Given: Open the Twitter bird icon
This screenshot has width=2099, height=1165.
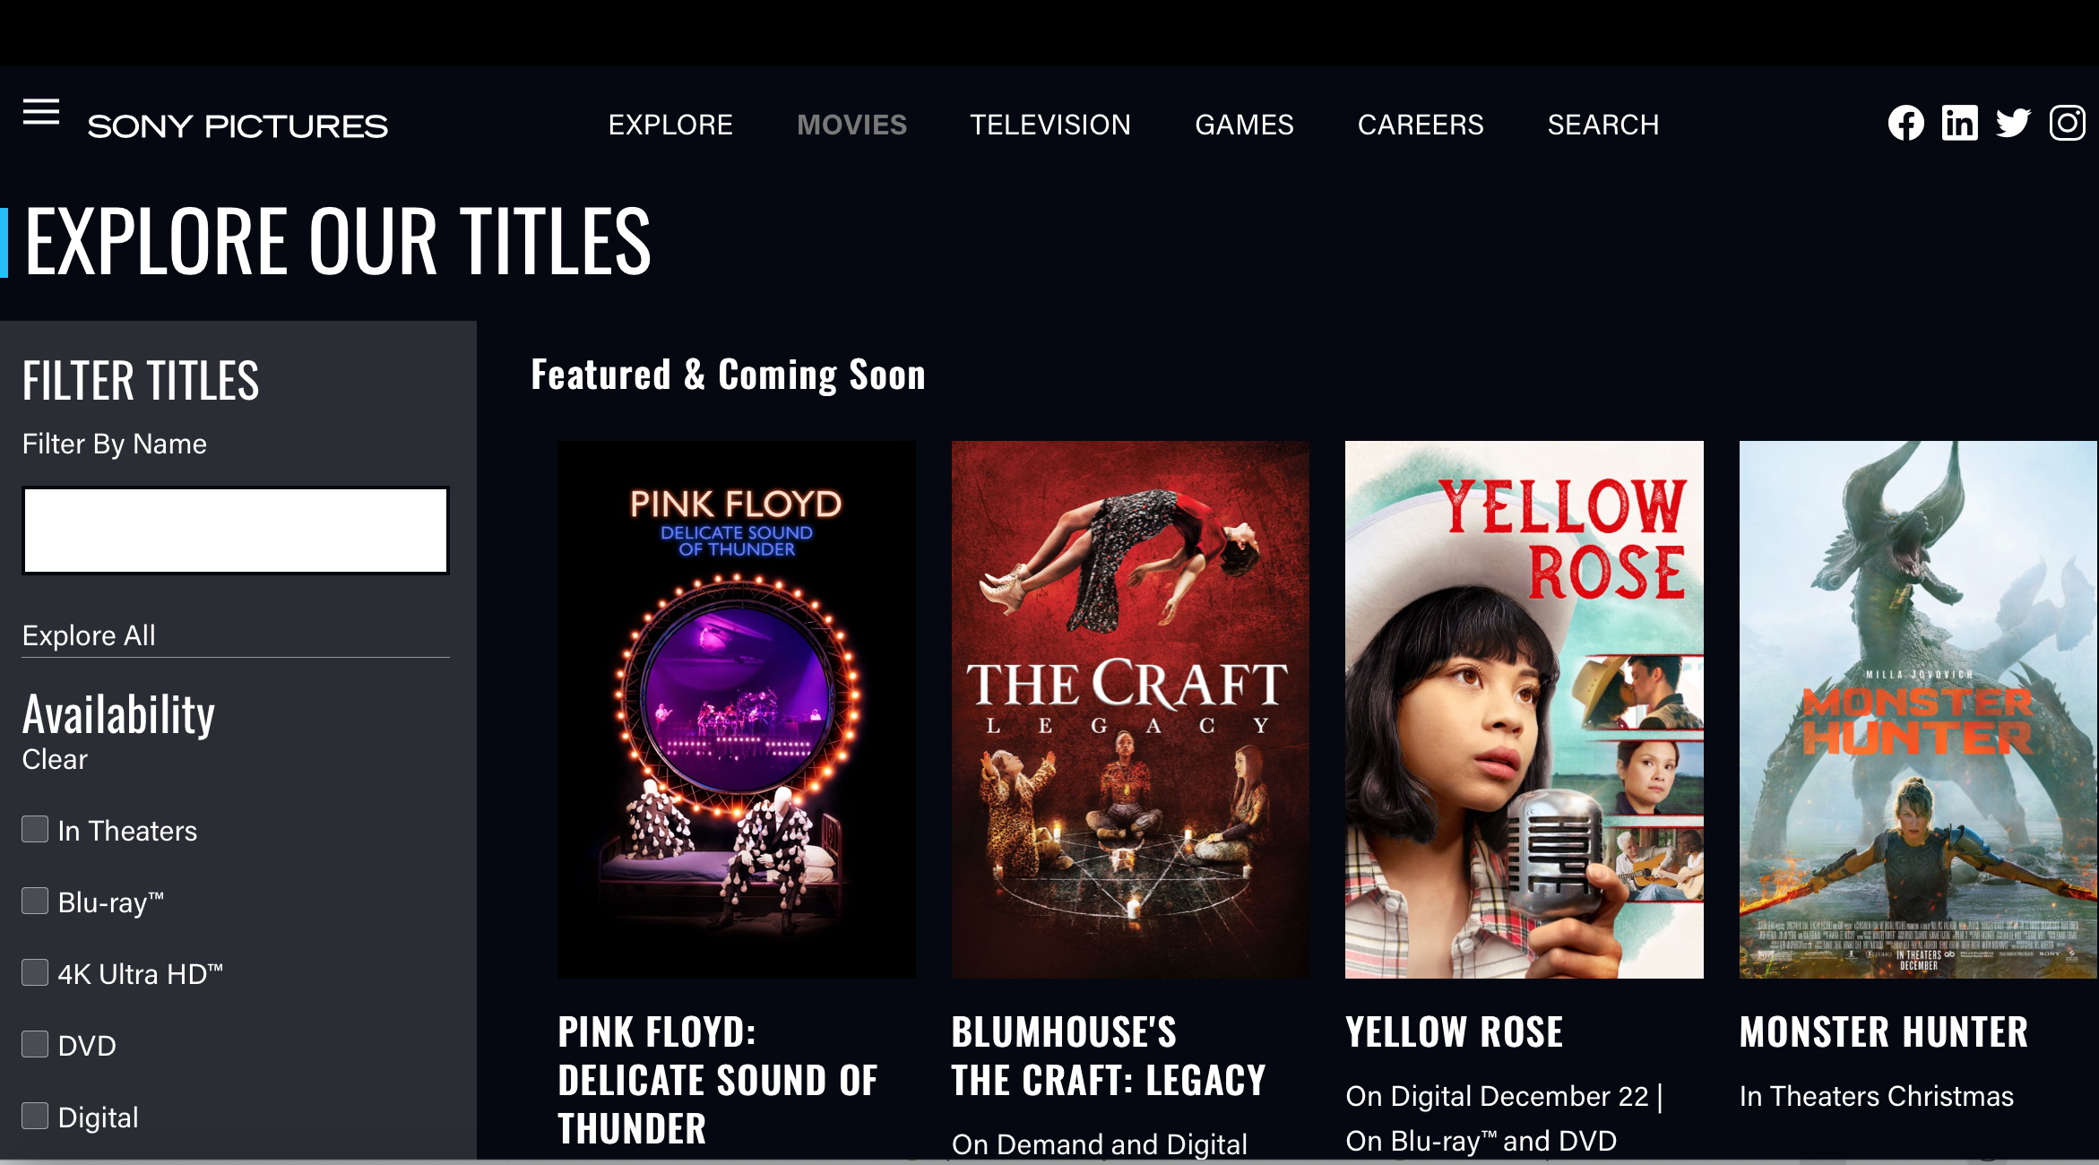Looking at the screenshot, I should pos(2013,123).
